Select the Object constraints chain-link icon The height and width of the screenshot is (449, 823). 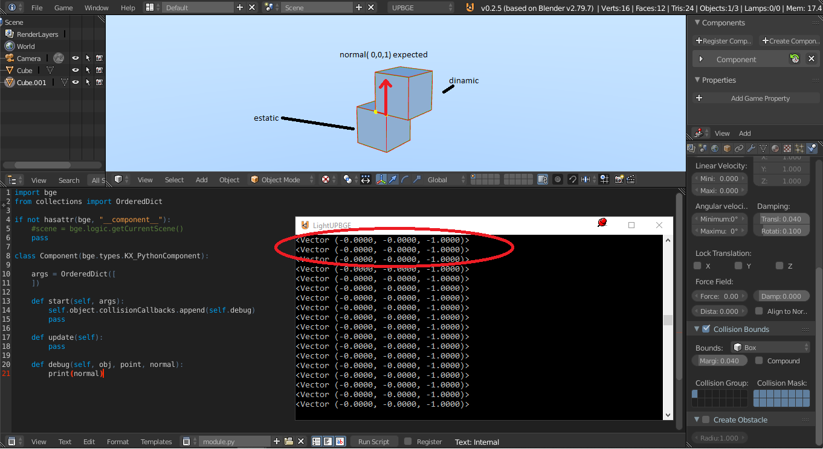click(x=739, y=148)
